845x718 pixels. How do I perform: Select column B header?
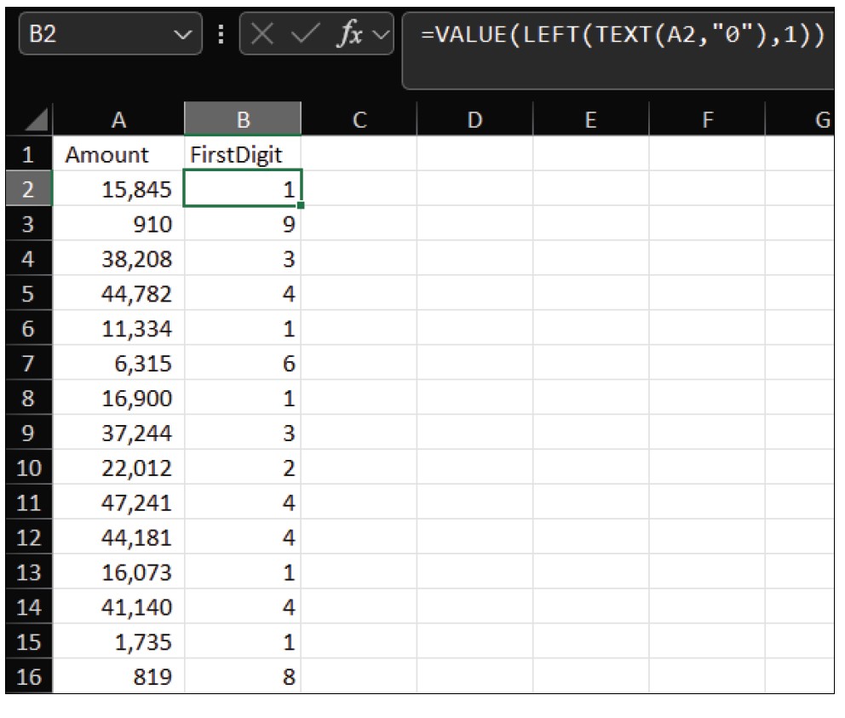pos(243,120)
